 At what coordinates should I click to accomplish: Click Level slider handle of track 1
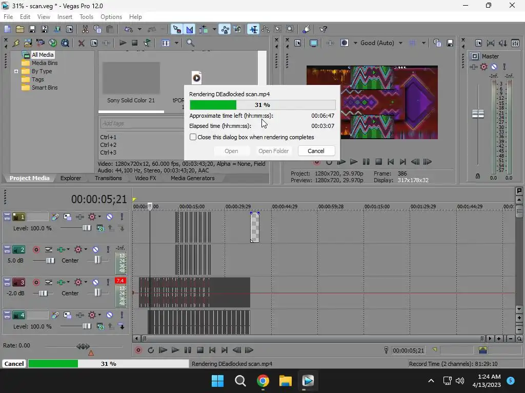tap(87, 228)
